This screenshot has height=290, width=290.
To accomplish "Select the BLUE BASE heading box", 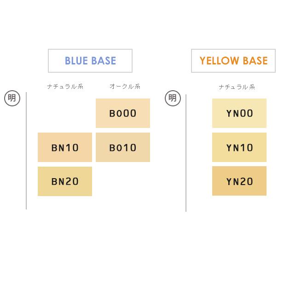I will click(90, 61).
